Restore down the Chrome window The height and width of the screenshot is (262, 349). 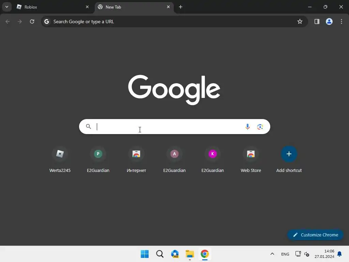tap(325, 7)
